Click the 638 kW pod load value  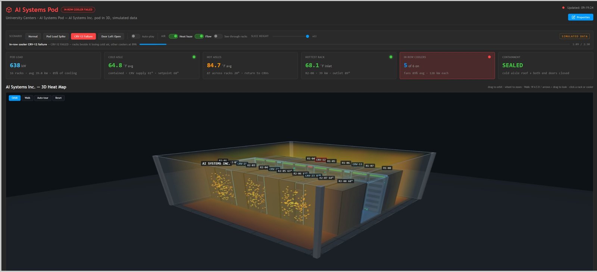point(18,65)
